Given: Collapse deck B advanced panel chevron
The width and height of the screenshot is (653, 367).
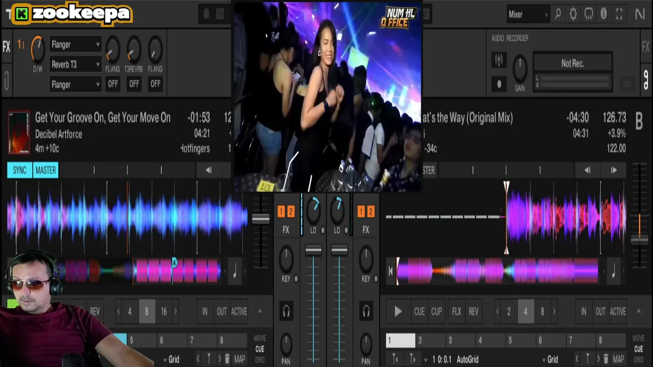Looking at the screenshot, I should 638,311.
